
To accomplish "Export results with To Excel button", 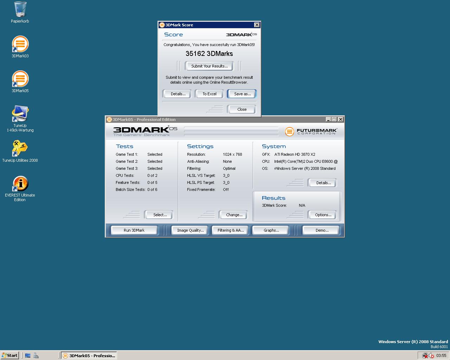I will 210,94.
